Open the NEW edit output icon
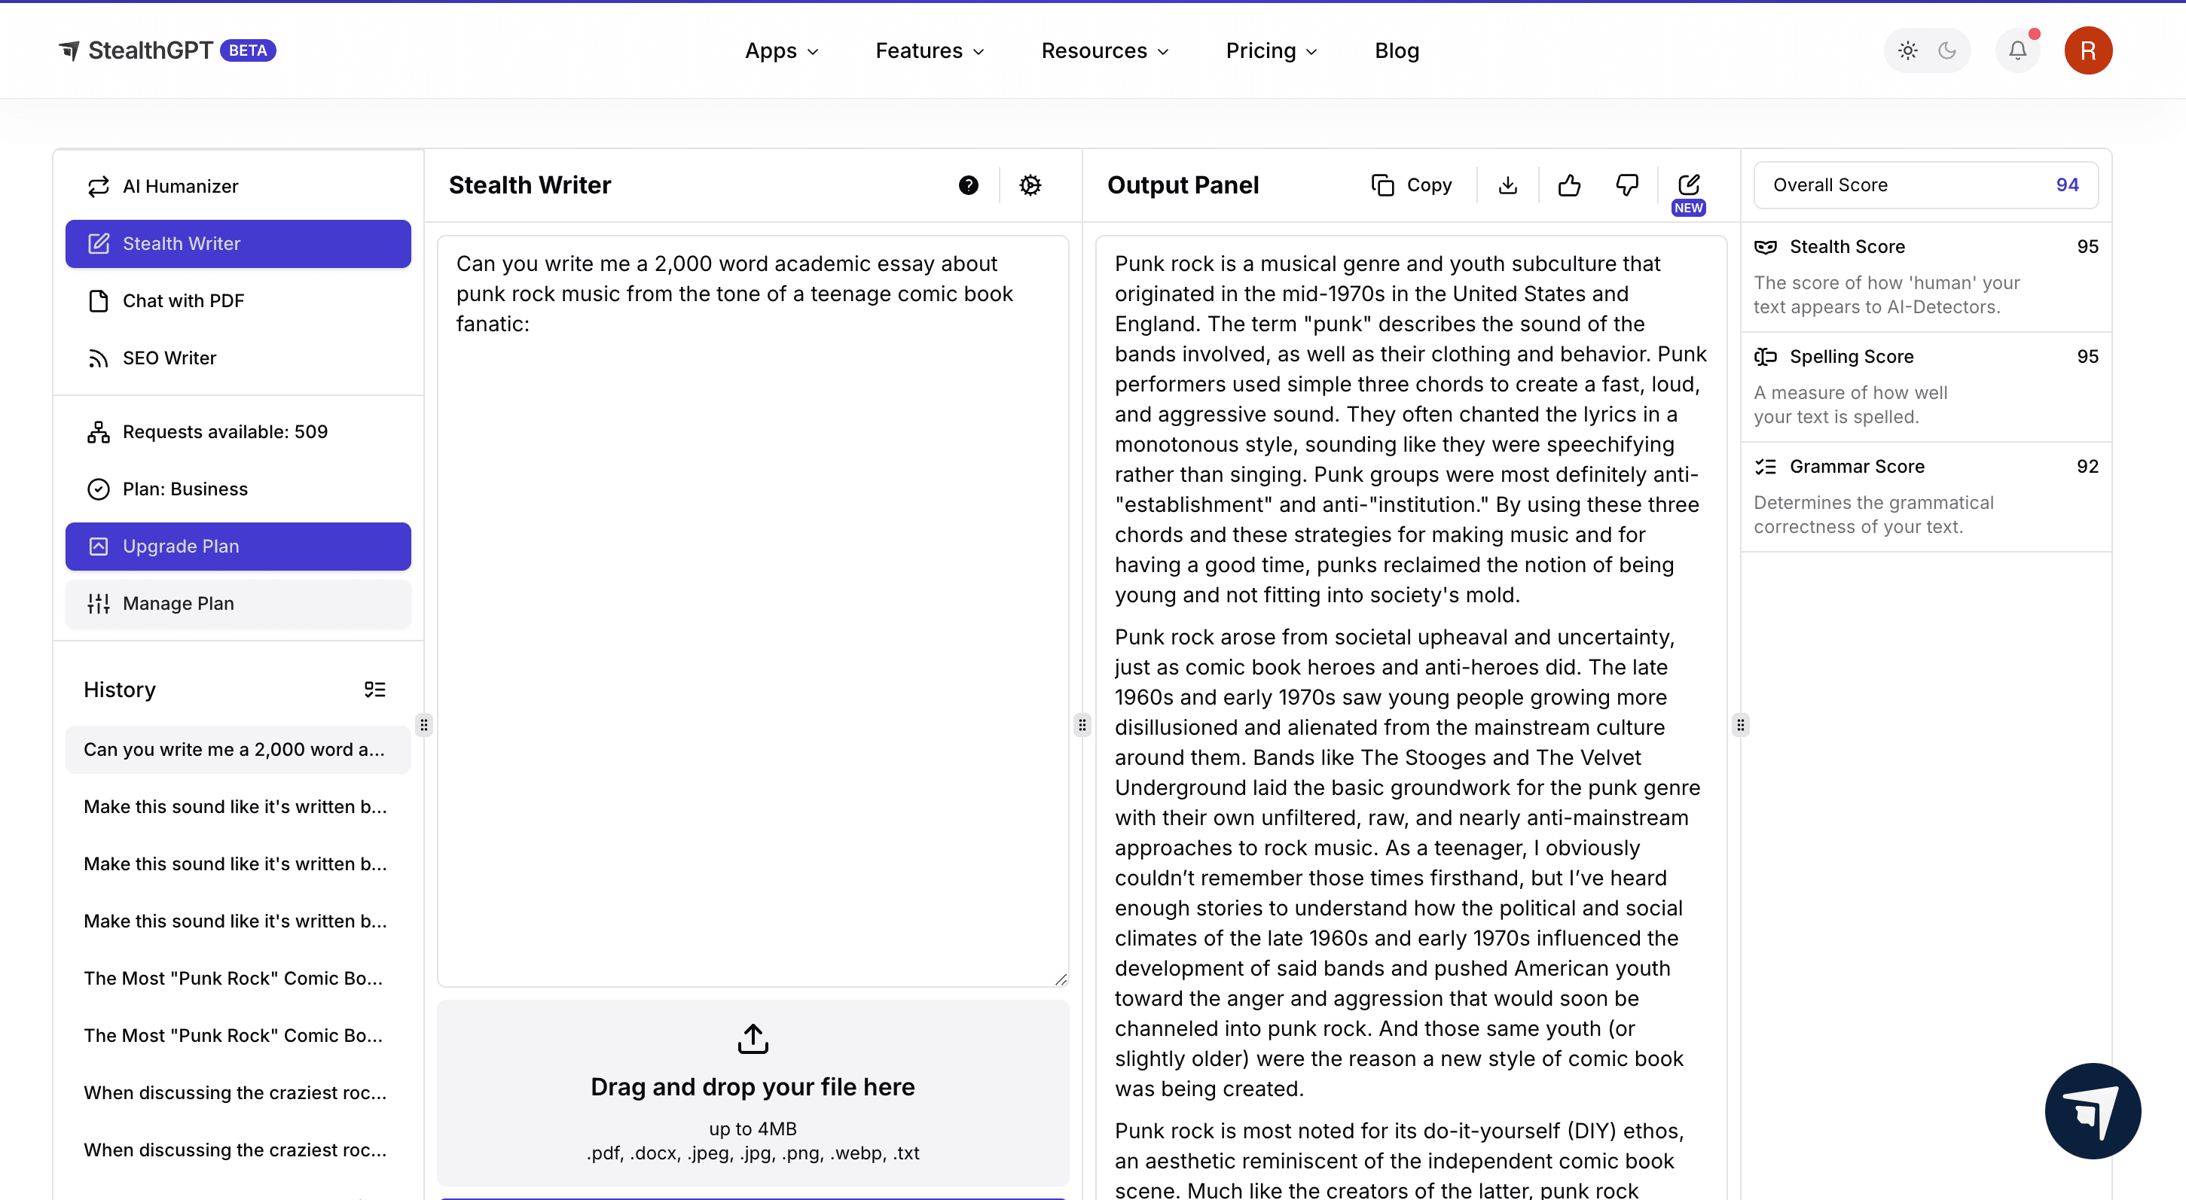 [1688, 185]
